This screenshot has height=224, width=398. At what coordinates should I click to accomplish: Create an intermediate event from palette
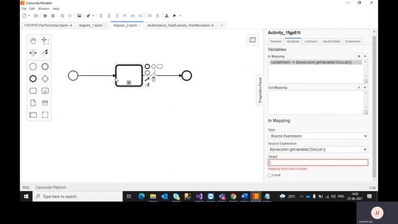(45, 67)
